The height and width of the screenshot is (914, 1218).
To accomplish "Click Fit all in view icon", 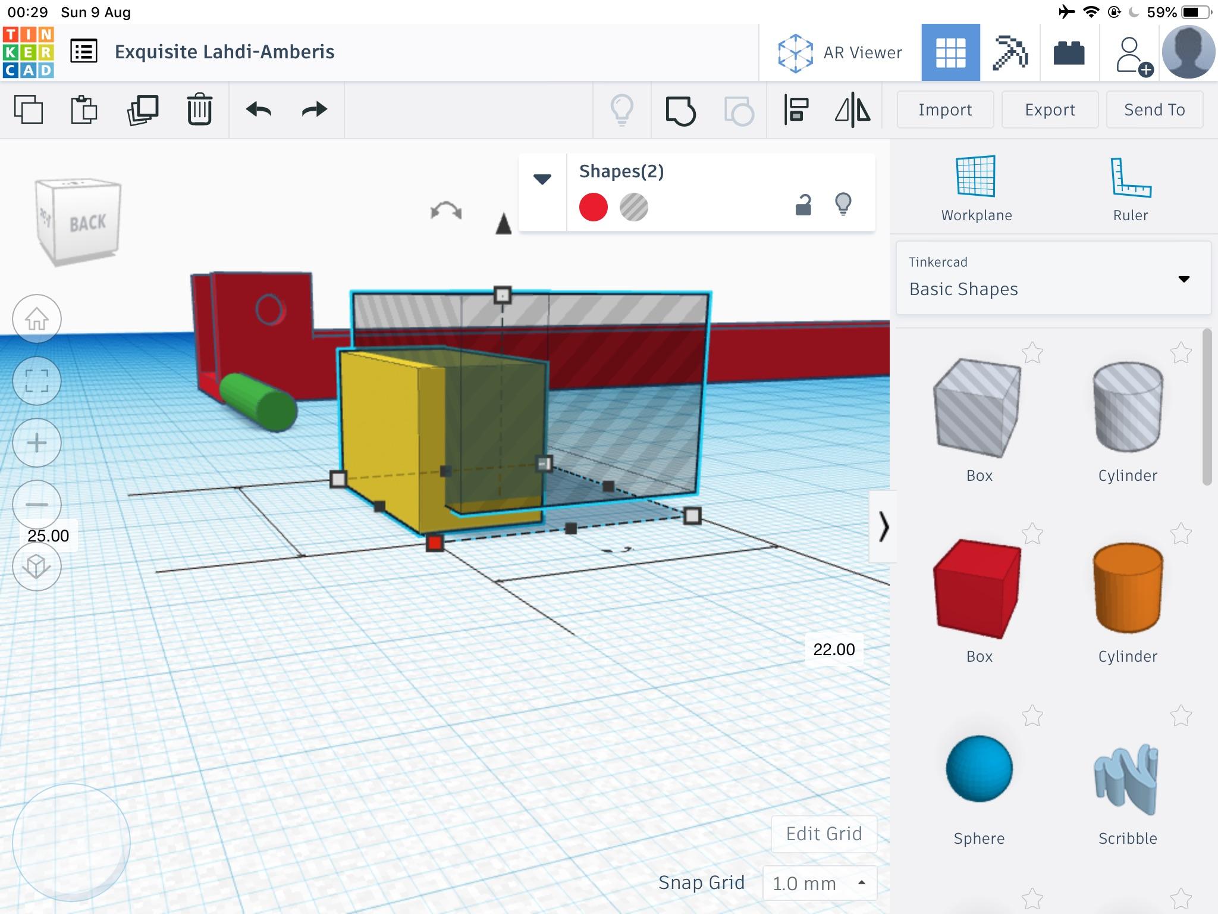I will (37, 381).
